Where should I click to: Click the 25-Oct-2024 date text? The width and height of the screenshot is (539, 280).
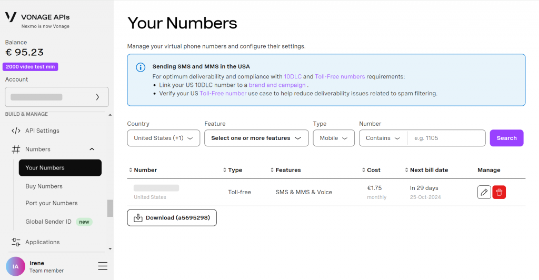point(425,197)
